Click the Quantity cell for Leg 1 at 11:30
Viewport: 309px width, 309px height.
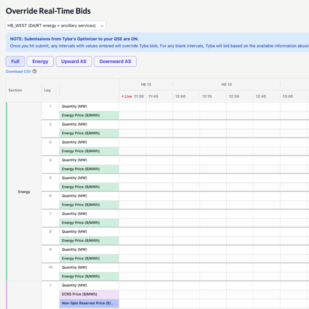click(x=132, y=106)
